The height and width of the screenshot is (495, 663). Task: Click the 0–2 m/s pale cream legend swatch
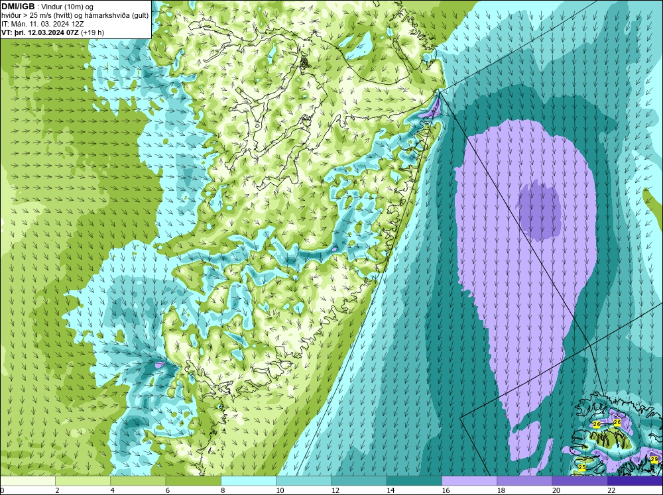point(27,480)
